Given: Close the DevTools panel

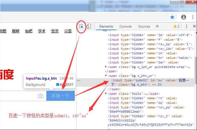Looking at the screenshot, I should tap(194, 26).
